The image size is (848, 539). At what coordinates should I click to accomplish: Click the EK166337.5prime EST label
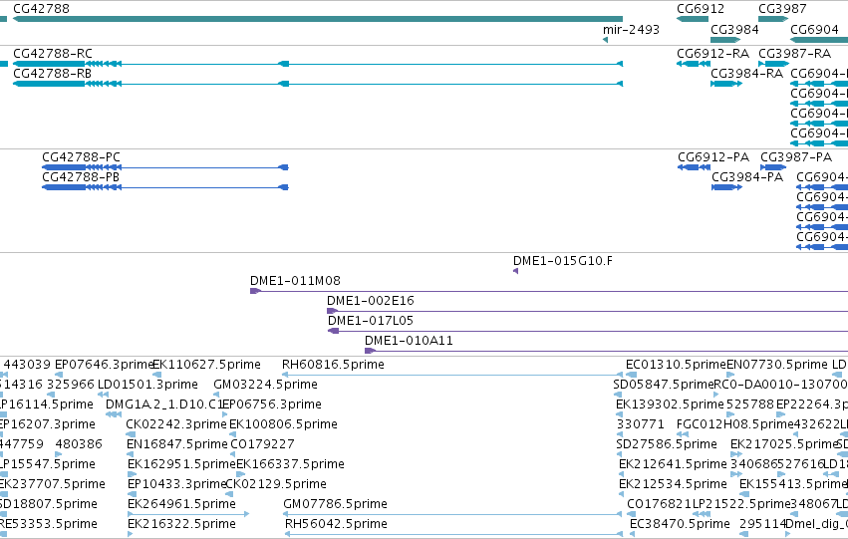[x=290, y=464]
